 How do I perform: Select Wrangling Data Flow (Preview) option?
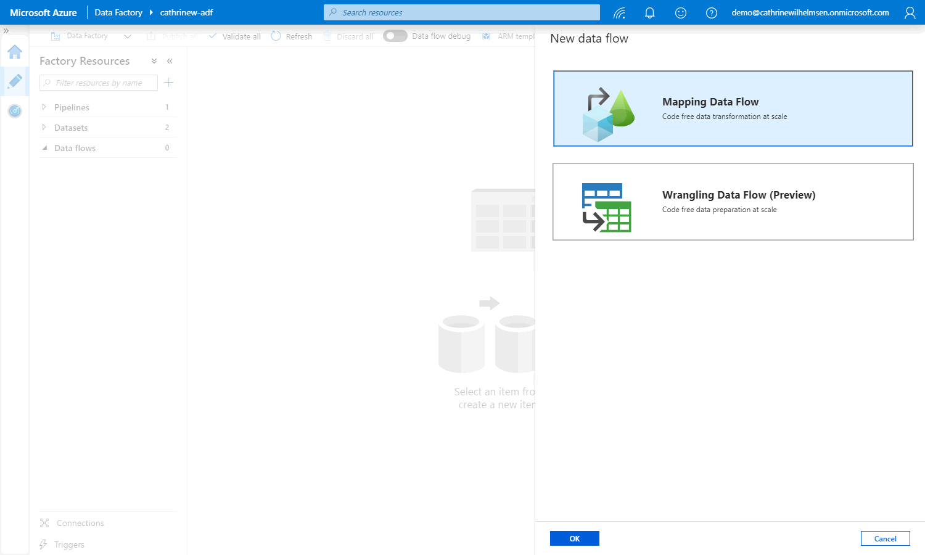[733, 202]
